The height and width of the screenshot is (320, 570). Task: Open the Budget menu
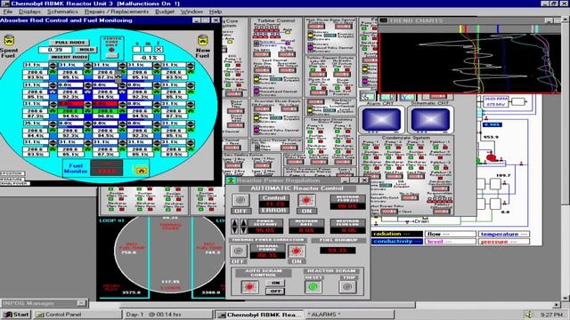(x=165, y=12)
